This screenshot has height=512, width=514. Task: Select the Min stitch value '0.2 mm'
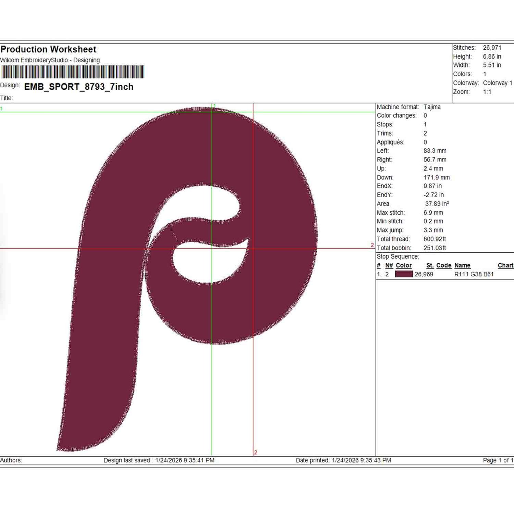point(433,221)
